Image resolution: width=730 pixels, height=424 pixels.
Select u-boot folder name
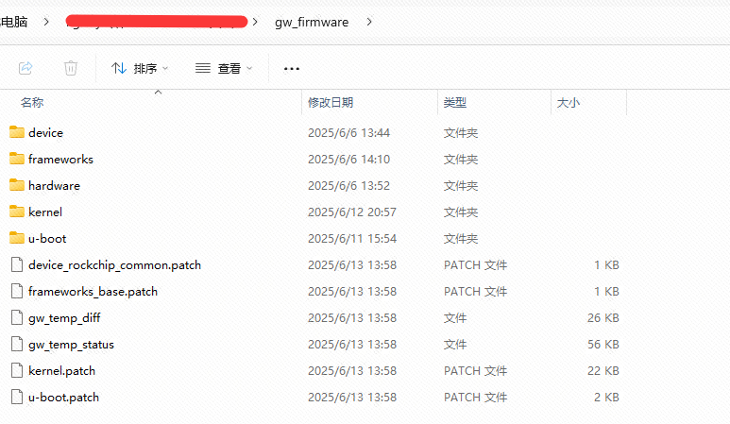pyautogui.click(x=47, y=239)
